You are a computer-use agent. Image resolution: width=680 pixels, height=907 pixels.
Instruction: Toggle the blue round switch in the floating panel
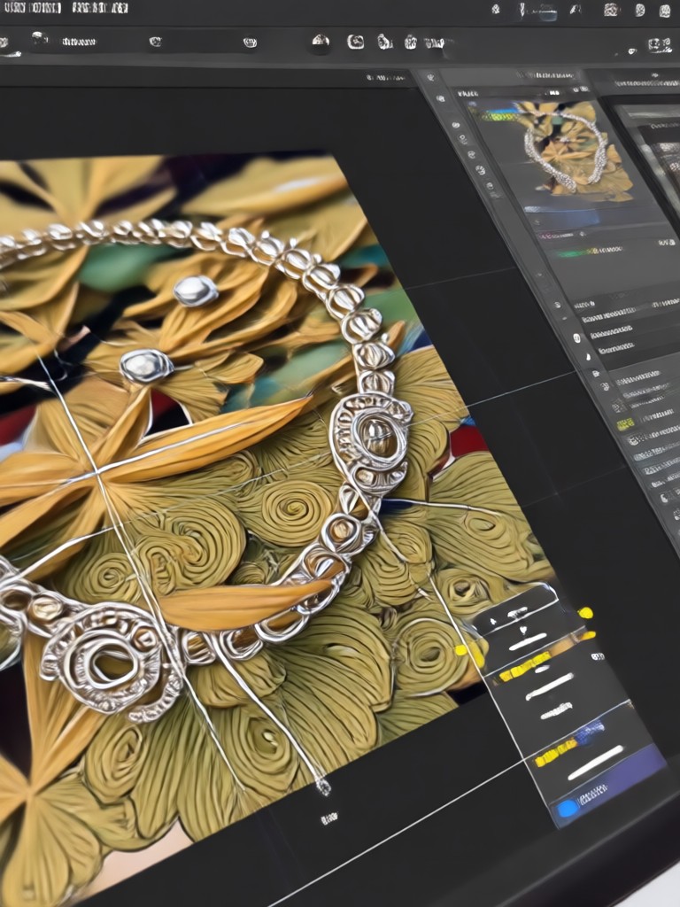(x=568, y=808)
